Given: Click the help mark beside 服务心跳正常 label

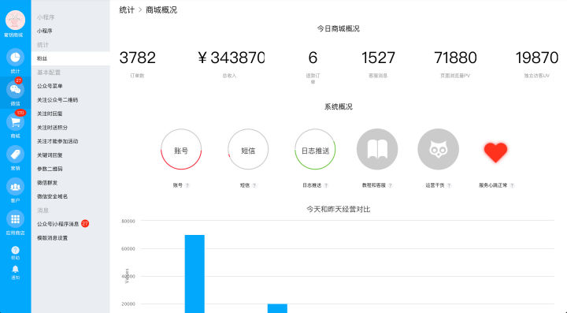Looking at the screenshot, I should [512, 185].
